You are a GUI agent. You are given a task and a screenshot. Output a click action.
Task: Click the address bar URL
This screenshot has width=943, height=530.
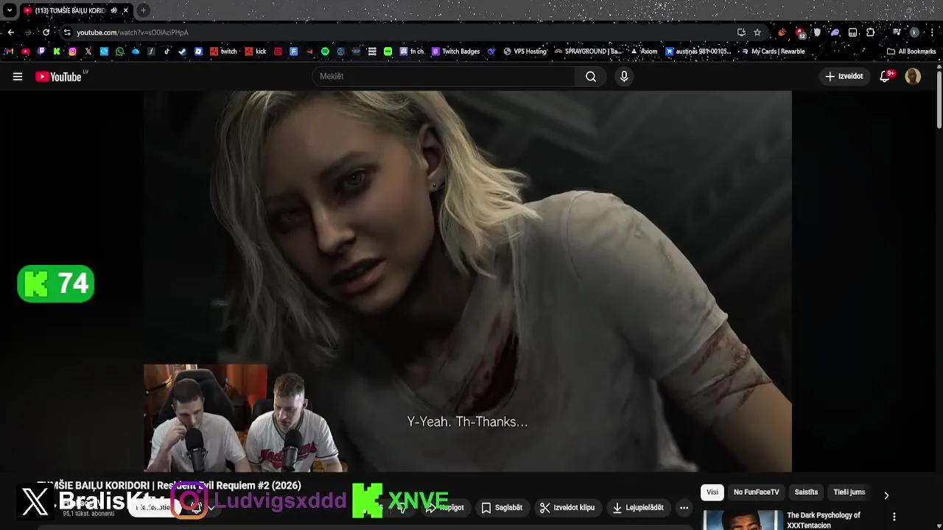point(133,32)
